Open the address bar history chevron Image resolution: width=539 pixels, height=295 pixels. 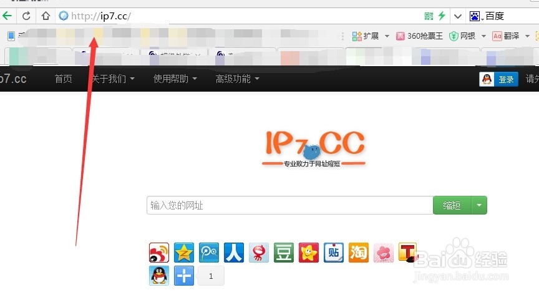point(457,16)
